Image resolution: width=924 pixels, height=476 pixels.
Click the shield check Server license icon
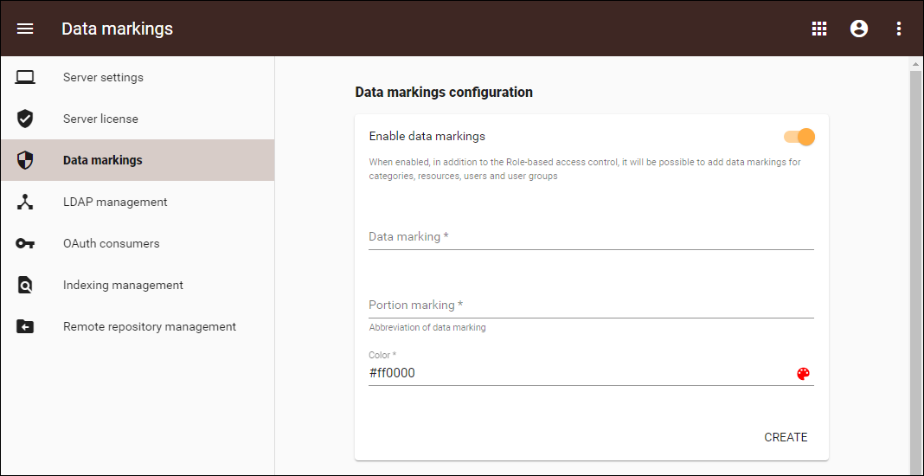pos(25,119)
